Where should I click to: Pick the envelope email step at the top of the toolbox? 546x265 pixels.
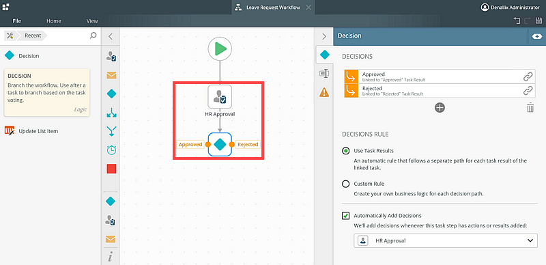(x=111, y=75)
